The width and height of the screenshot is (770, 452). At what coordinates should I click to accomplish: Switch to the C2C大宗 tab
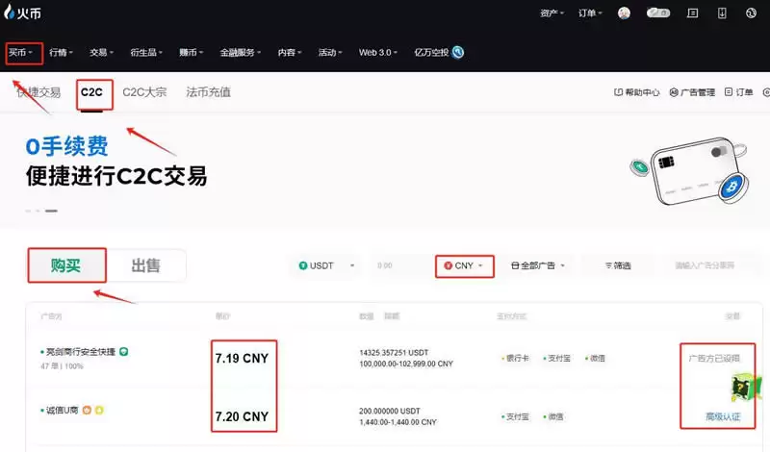[x=144, y=92]
